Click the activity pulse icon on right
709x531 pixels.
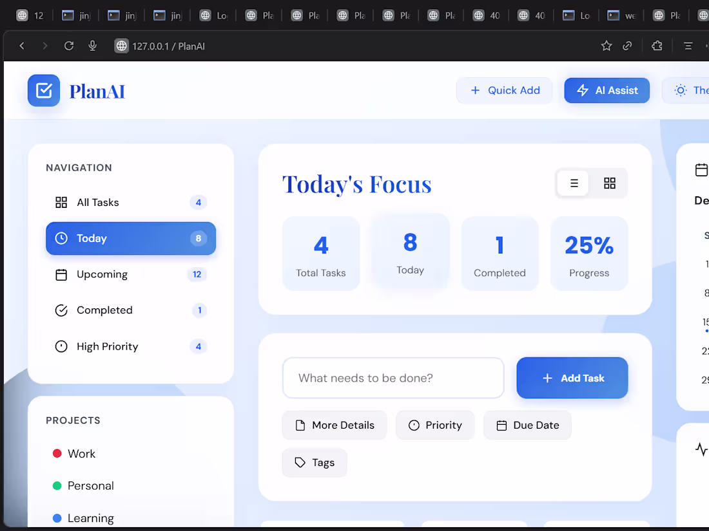pos(701,449)
